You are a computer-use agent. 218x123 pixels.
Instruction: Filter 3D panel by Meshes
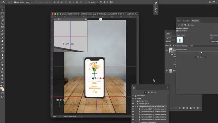149,92
